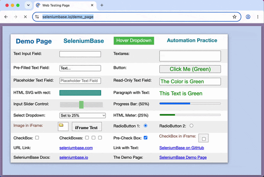Select the Web Testing Page tab
264x177 pixels.
point(65,5)
